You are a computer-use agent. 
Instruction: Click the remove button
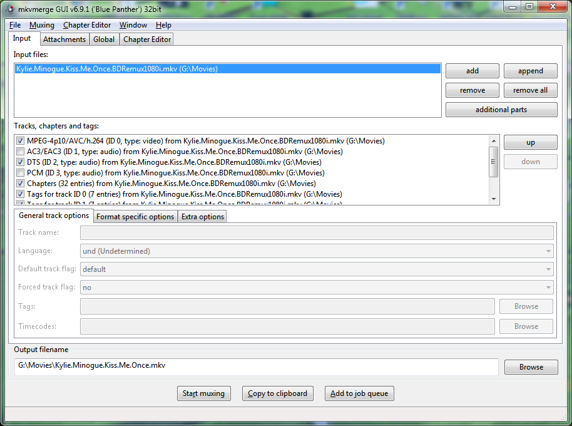[472, 90]
